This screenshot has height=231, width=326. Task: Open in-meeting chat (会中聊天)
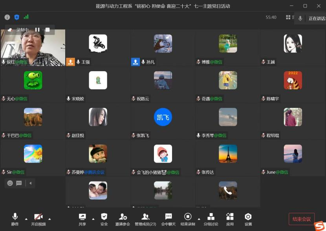[x=168, y=219]
